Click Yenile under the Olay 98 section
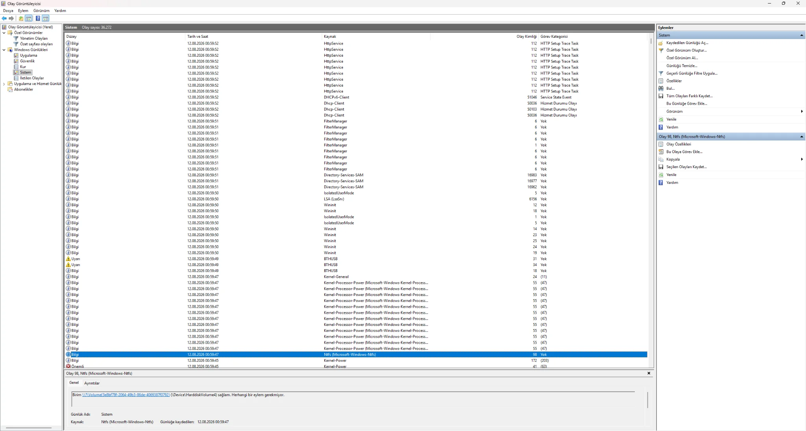 pyautogui.click(x=671, y=175)
